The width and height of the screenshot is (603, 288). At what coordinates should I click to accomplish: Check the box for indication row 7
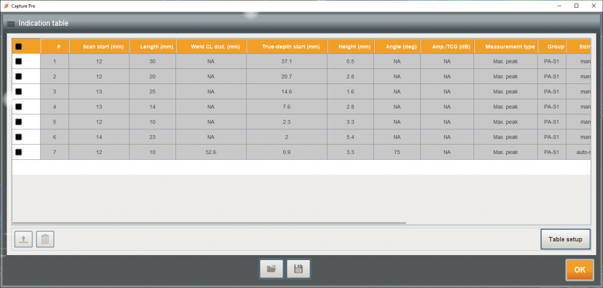[x=18, y=152]
